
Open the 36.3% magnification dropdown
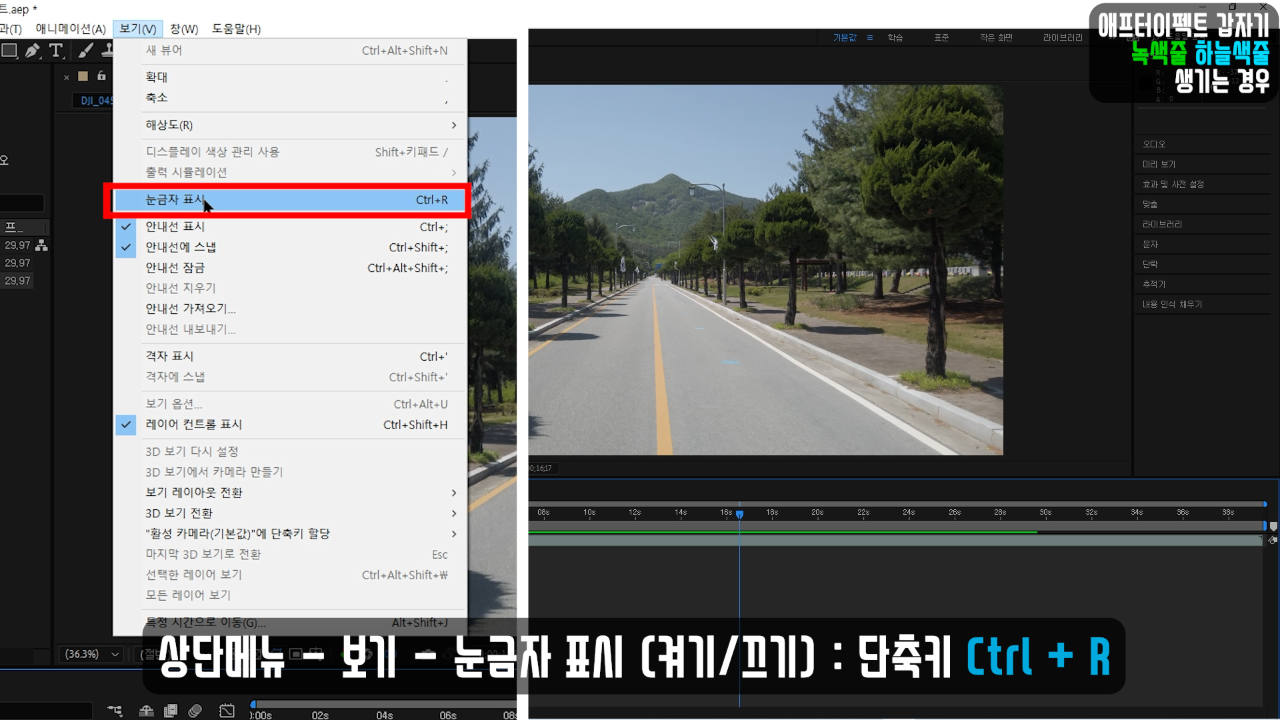pos(91,654)
